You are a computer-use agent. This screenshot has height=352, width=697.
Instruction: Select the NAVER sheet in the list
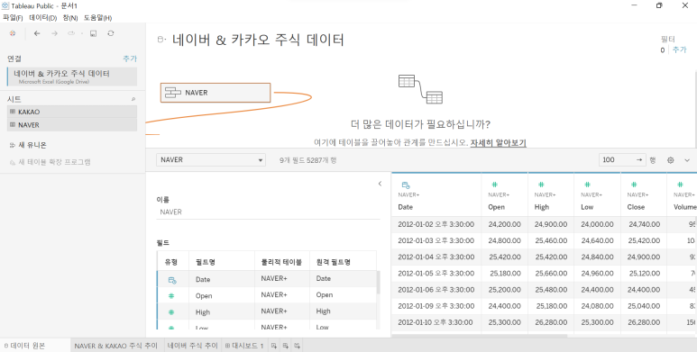coord(72,125)
